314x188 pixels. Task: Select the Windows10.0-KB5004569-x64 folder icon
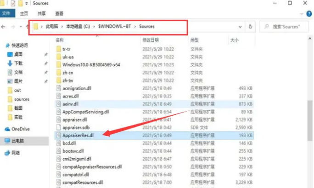click(x=58, y=64)
